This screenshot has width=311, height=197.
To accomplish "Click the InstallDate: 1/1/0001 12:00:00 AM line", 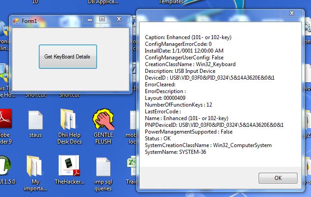I will pyautogui.click(x=184, y=51).
